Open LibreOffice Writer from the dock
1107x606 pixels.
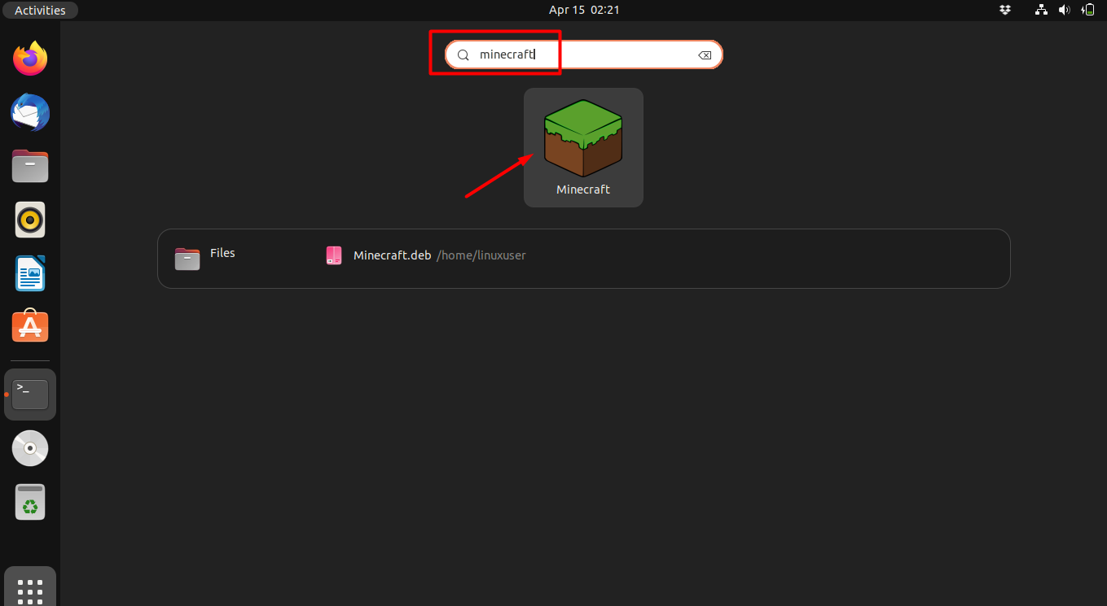coord(30,273)
